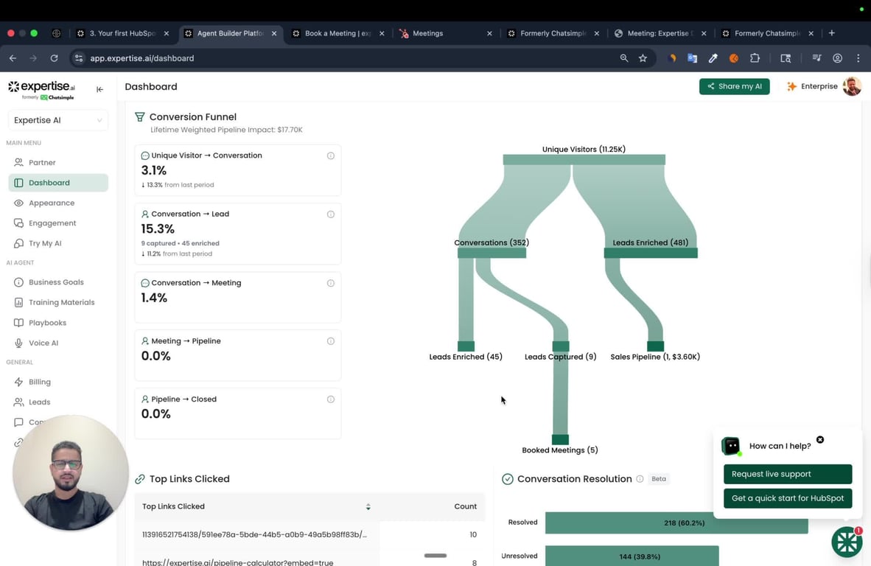Open Try My AI
The width and height of the screenshot is (871, 566).
tap(58, 243)
